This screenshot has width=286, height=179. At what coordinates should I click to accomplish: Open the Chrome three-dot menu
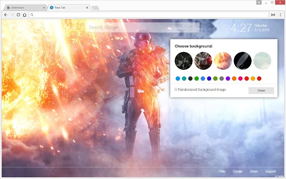coord(280,15)
